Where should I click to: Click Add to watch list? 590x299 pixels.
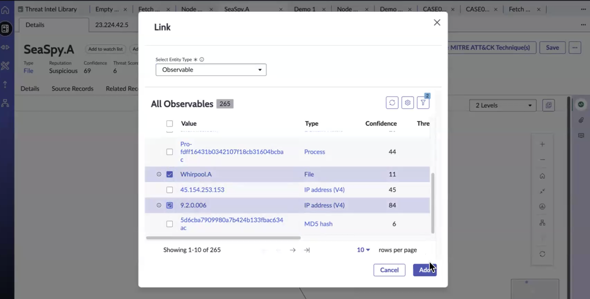[x=105, y=49]
